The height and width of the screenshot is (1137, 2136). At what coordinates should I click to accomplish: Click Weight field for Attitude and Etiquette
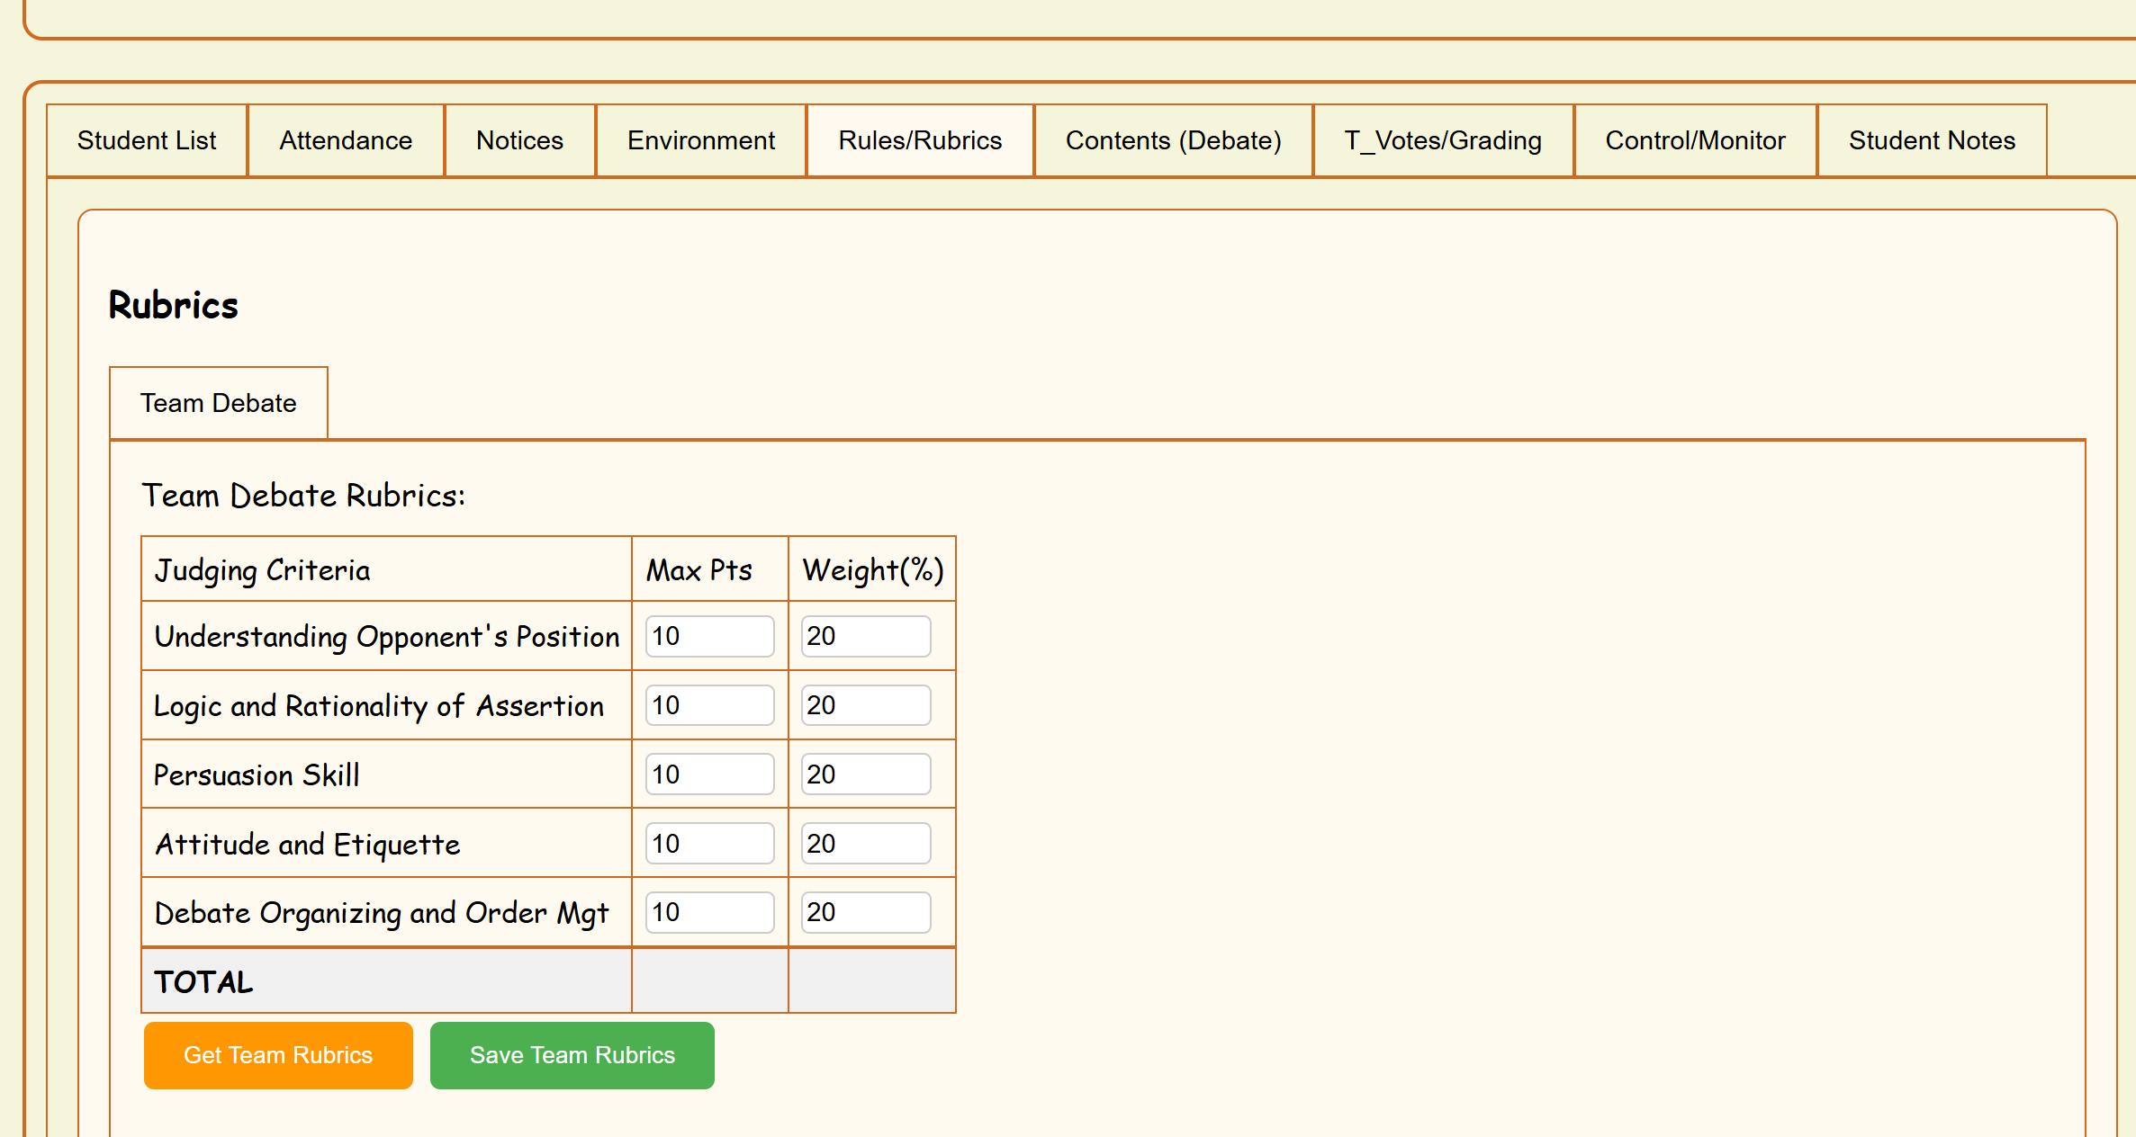coord(865,844)
